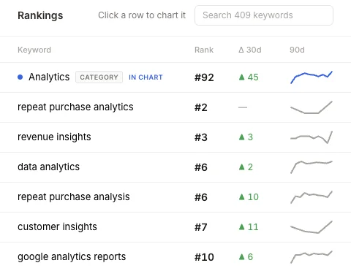Focus the Search 409 keywords field
Image resolution: width=351 pixels, height=271 pixels.
pos(264,15)
